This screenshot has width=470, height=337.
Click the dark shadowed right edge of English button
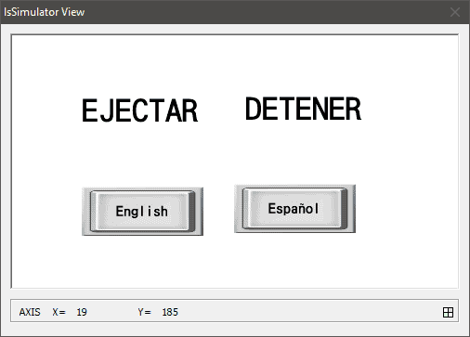[x=192, y=212]
